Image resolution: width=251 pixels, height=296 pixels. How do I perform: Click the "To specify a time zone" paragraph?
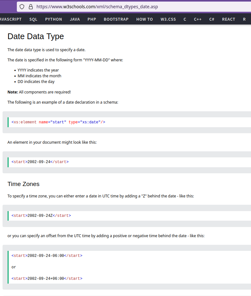pos(101,196)
